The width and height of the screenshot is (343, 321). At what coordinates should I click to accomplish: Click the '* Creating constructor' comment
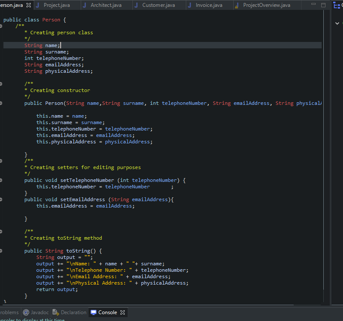(57, 90)
